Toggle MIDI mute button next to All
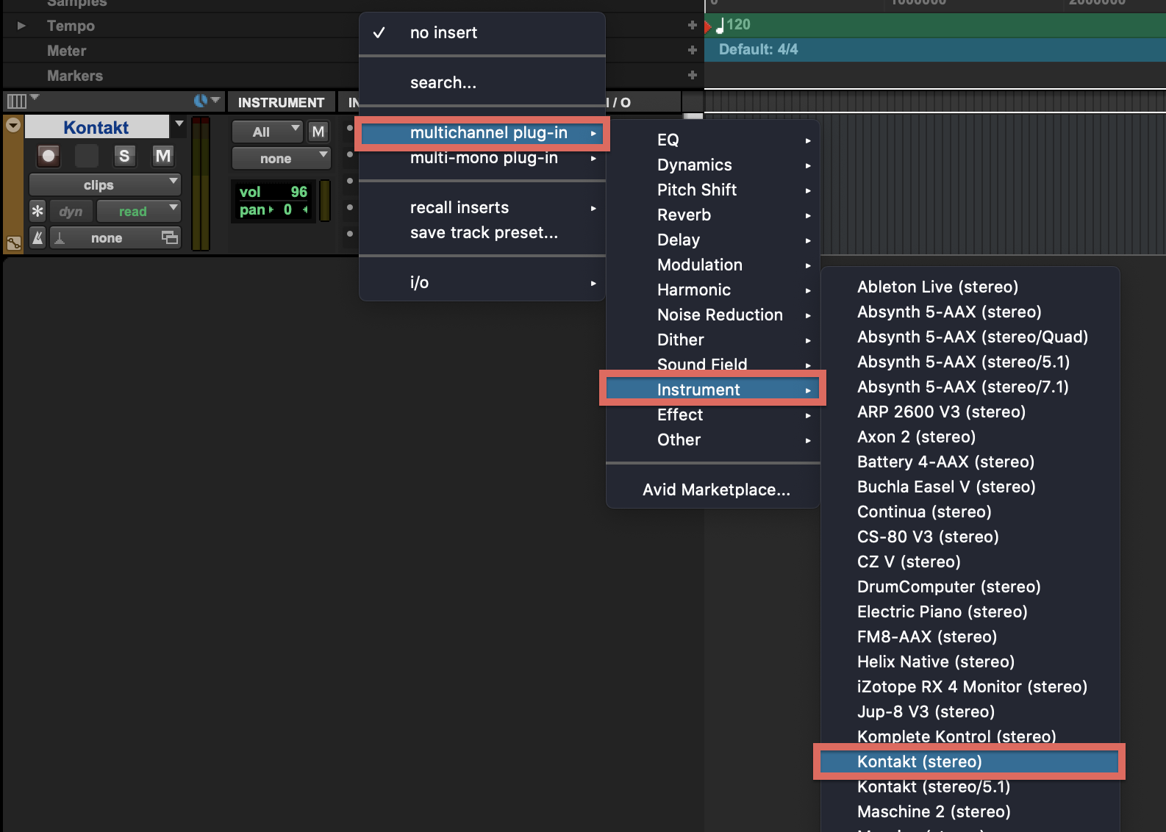Image resolution: width=1166 pixels, height=832 pixels. 318,132
